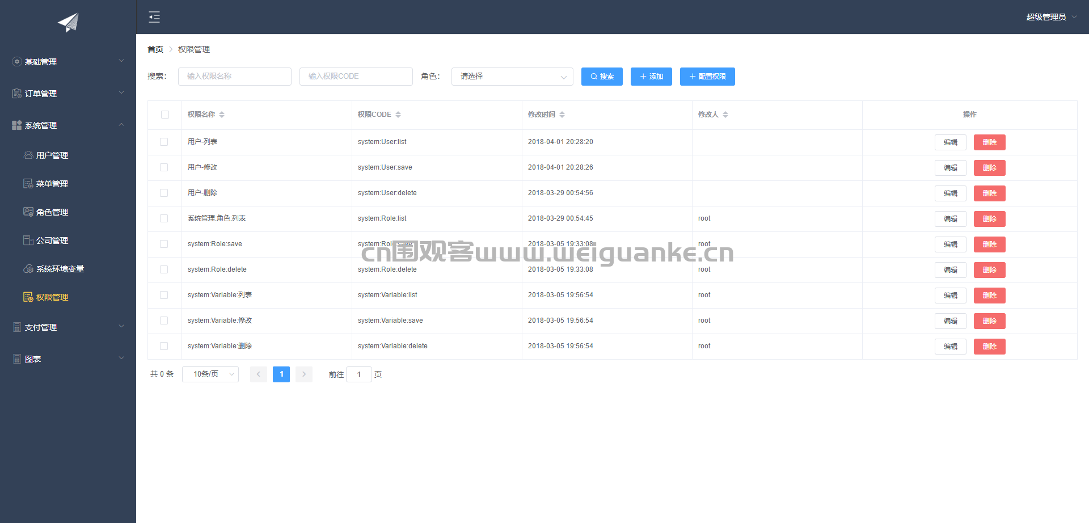Delete the 系统管理:角色:列表 row
The image size is (1089, 523).
989,219
